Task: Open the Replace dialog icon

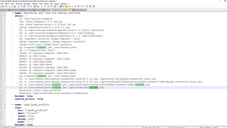Action: click(x=38, y=6)
